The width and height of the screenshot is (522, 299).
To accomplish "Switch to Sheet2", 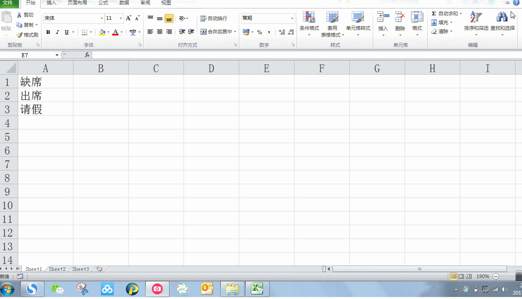I will click(x=56, y=269).
